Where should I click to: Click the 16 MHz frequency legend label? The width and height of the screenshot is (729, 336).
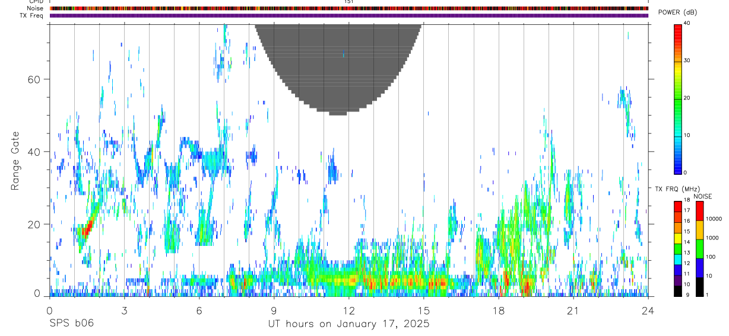[x=687, y=221]
